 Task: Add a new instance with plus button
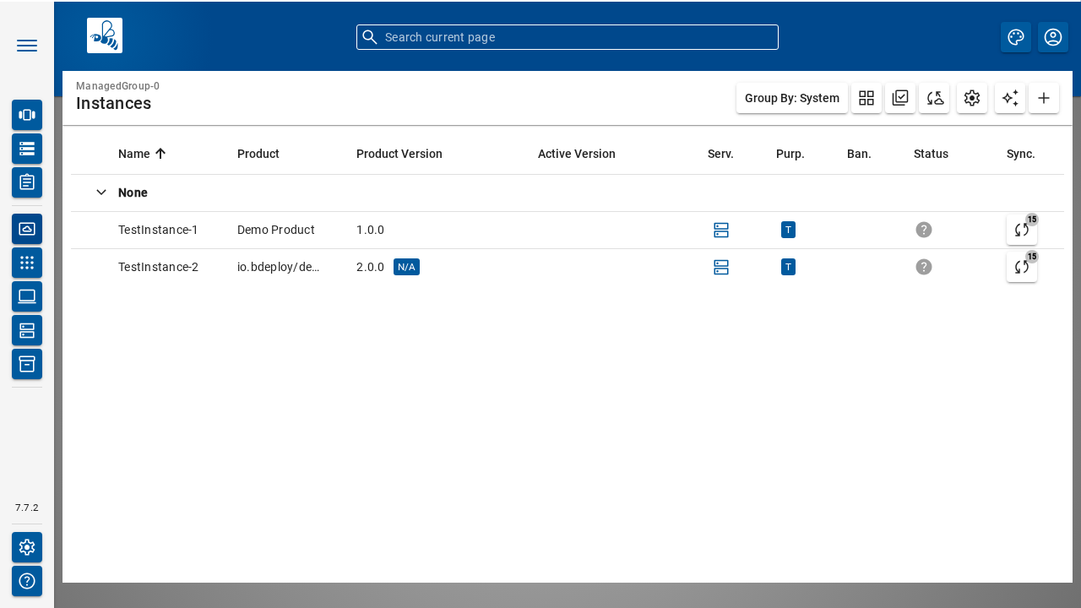1044,98
